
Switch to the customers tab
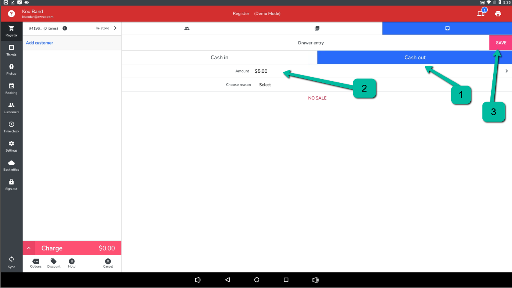point(187,28)
